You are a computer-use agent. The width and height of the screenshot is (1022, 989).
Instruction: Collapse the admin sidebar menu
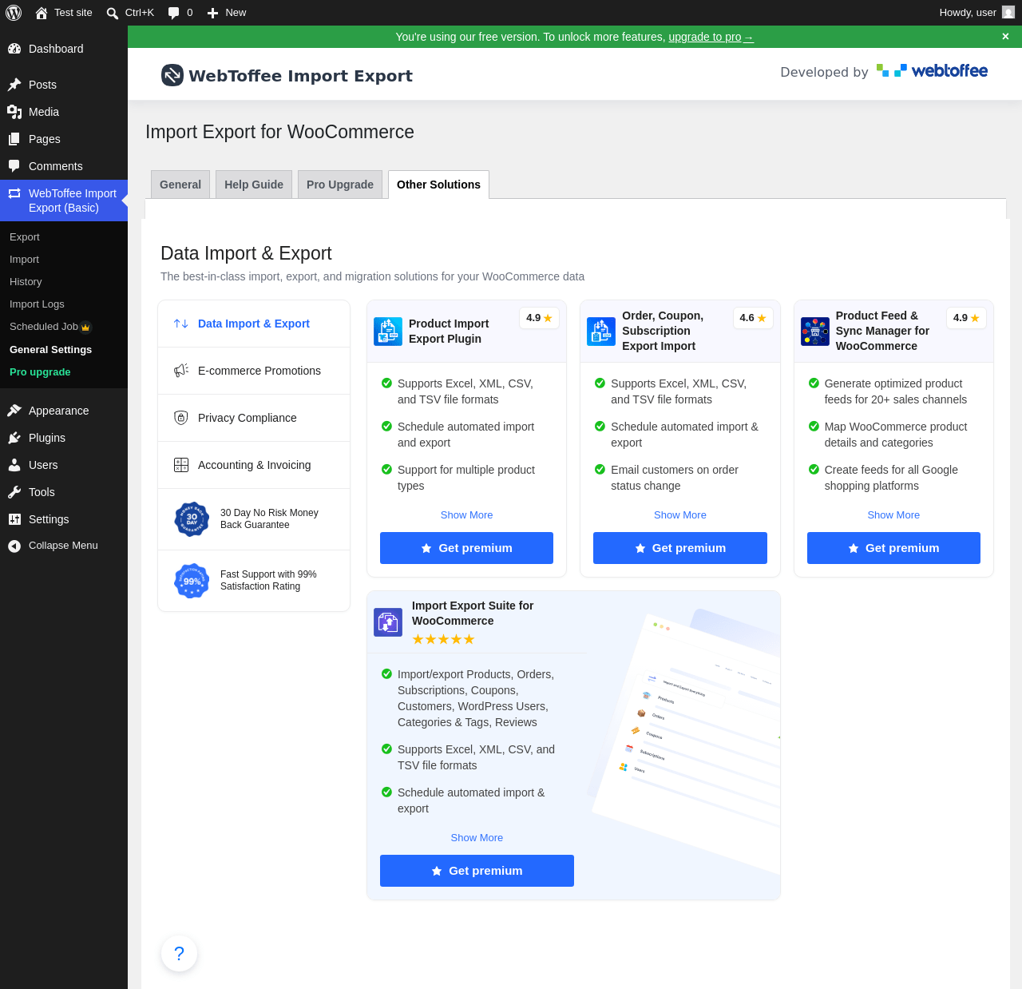pyautogui.click(x=64, y=546)
